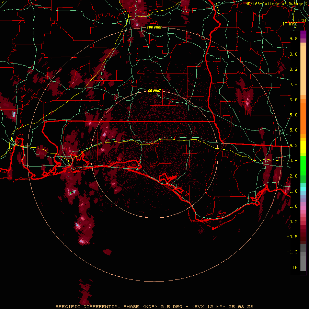Click the 2.6 scale value
The height and width of the screenshot is (309, 309).
coord(294,176)
